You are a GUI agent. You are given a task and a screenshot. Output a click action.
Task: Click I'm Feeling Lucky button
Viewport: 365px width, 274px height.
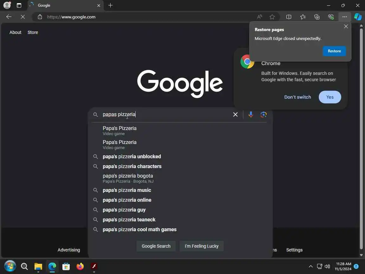[x=202, y=246]
